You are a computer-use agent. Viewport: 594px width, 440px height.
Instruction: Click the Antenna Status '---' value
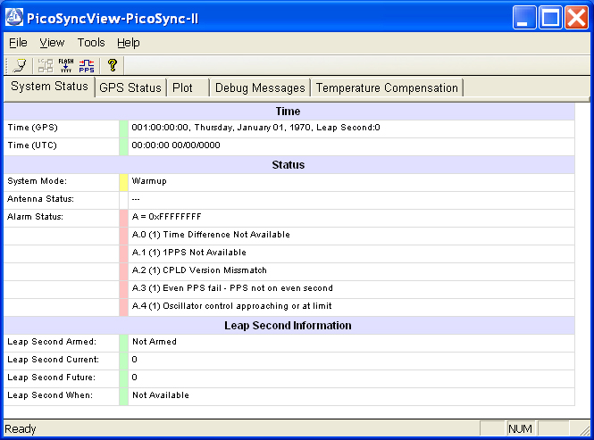click(x=136, y=199)
